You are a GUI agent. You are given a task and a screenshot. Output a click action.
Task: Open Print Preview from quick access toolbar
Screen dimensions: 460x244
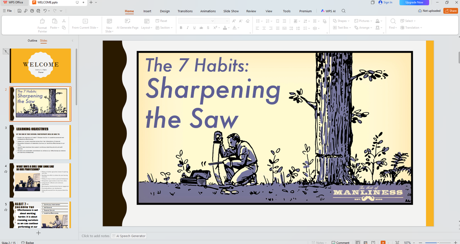click(x=38, y=11)
